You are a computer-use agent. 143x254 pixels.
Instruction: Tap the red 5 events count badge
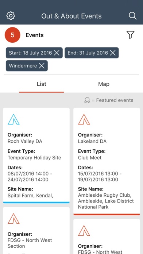(12, 35)
